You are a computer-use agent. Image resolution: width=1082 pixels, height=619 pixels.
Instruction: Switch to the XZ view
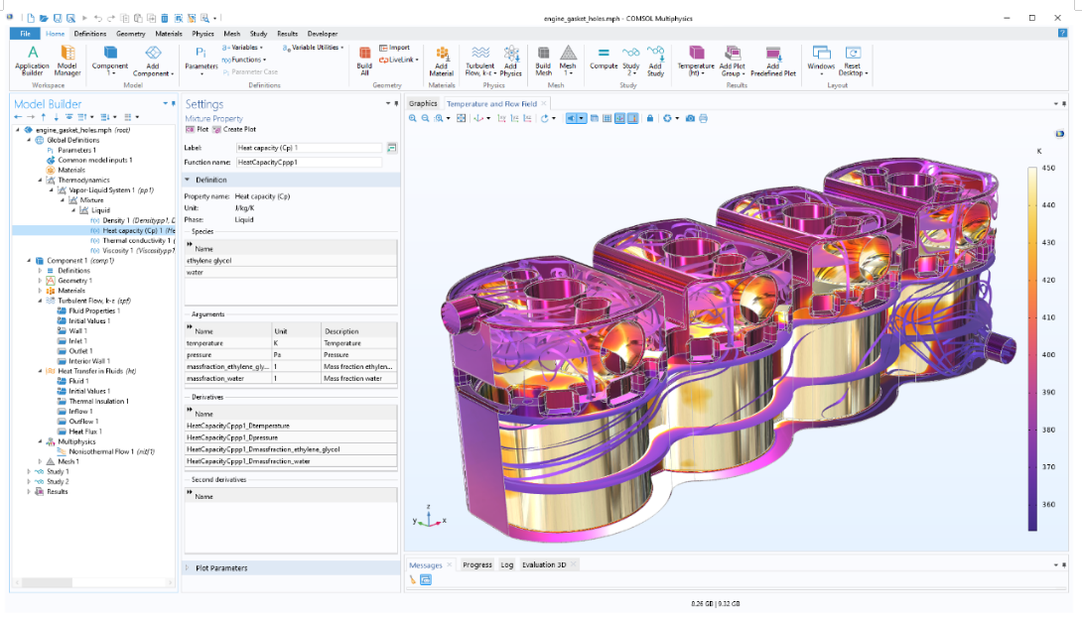[528, 119]
